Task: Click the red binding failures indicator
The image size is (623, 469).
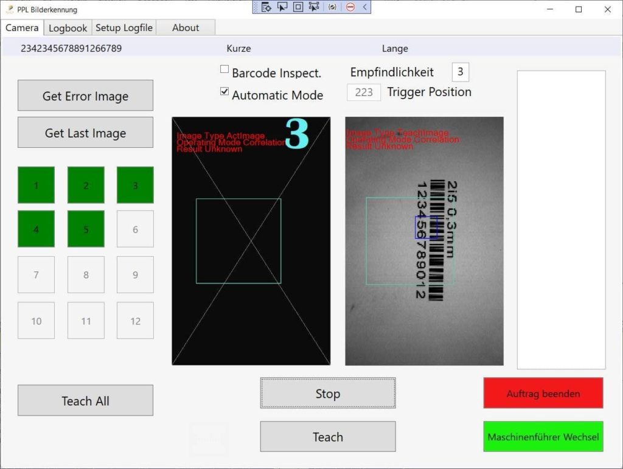Action: pos(350,7)
